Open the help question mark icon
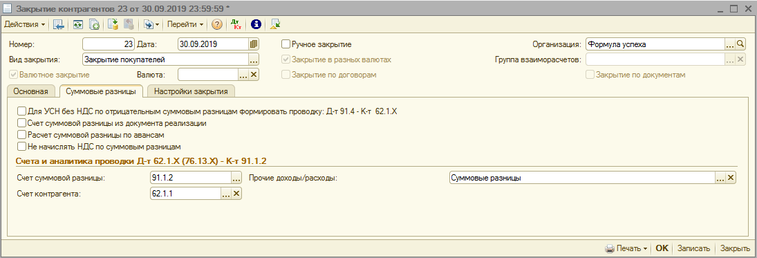This screenshot has width=757, height=258. (217, 24)
